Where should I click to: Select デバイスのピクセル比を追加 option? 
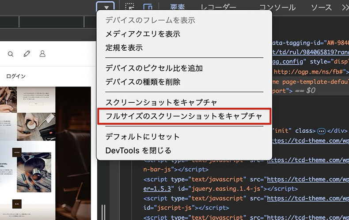[184, 68]
